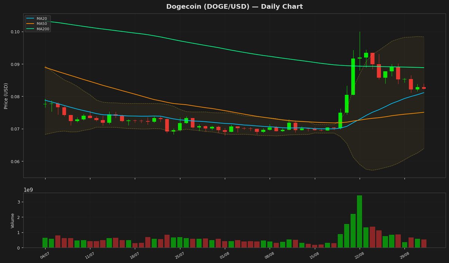The height and width of the screenshot is (263, 449).
Task: Click the 08/08 date label
Action: click(269, 256)
